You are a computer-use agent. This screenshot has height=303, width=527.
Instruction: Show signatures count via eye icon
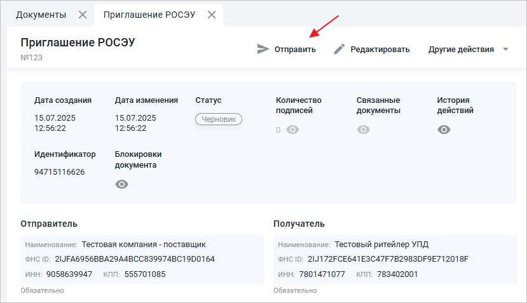[x=292, y=130]
